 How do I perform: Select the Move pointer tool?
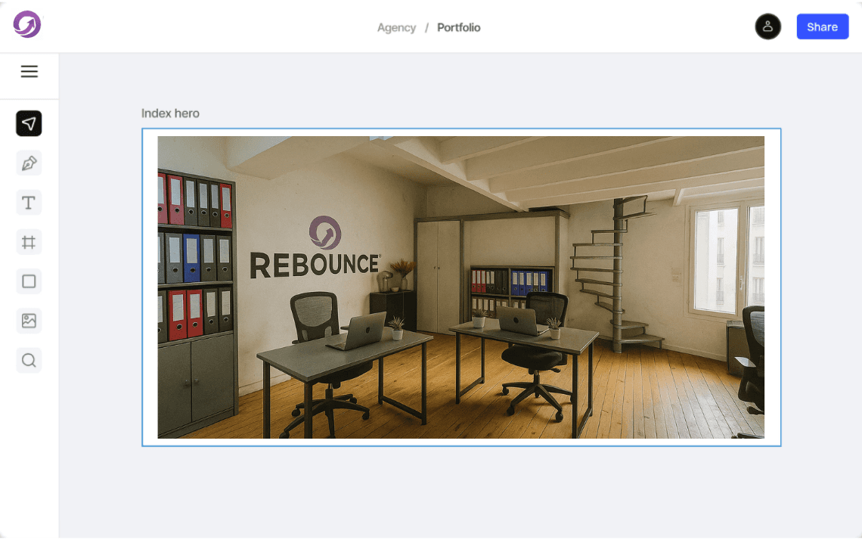(x=29, y=123)
